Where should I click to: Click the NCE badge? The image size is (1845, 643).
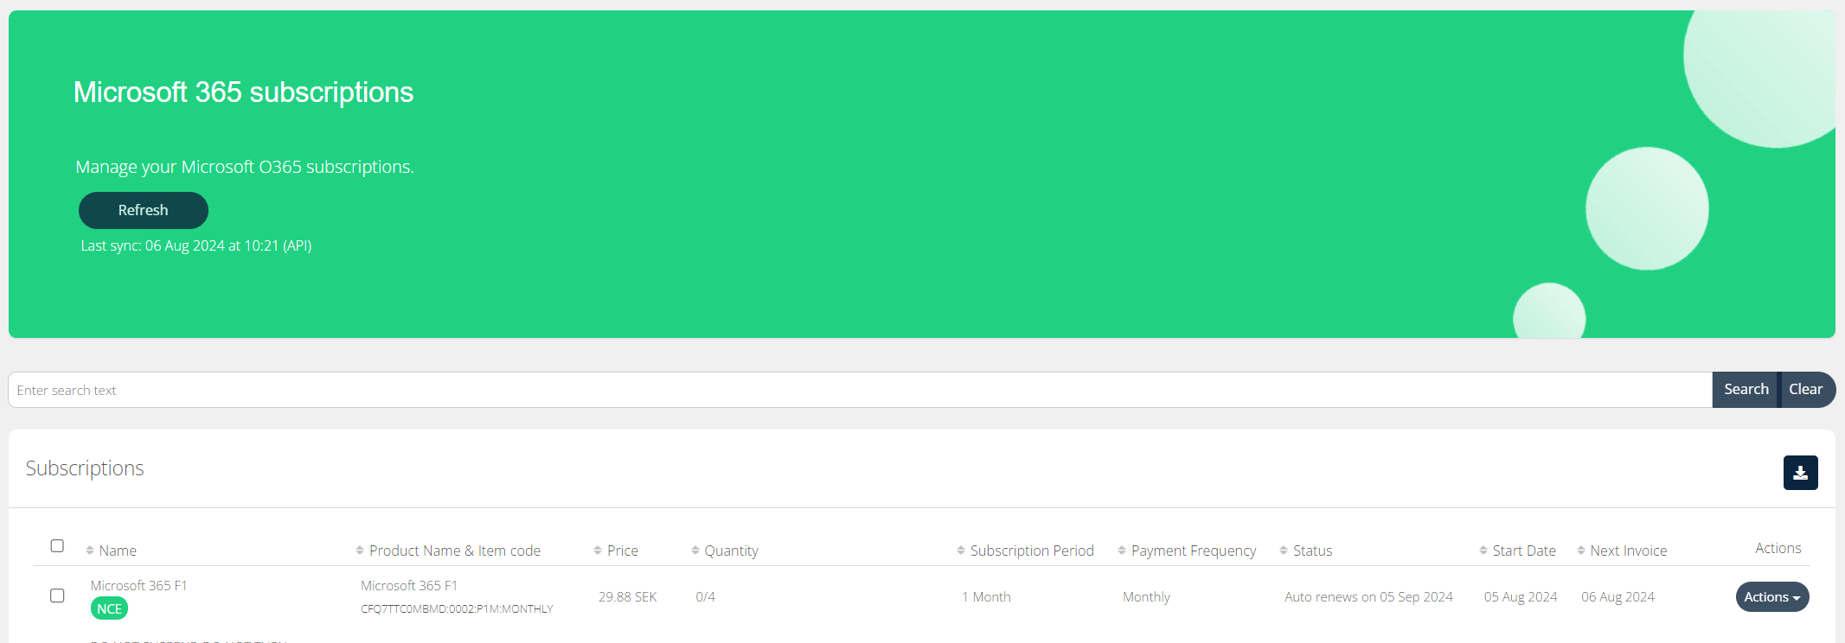click(x=109, y=608)
